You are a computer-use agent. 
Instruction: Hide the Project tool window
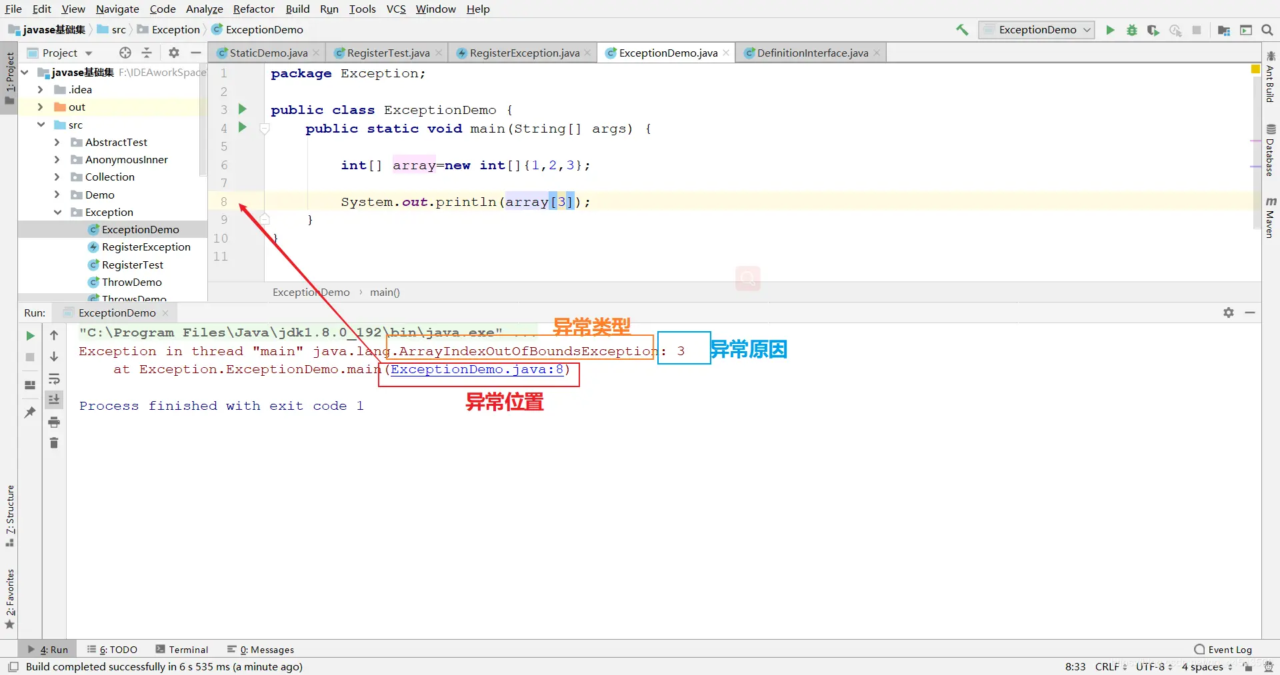coord(196,53)
